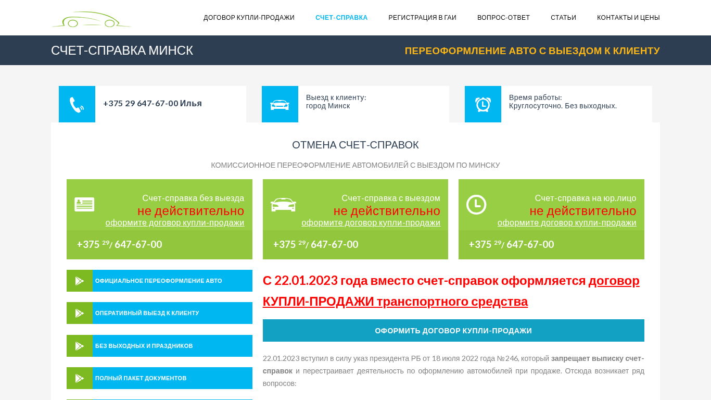The height and width of the screenshot is (400, 711).
Task: Click the clock icon in юр.лицо card
Action: point(476,205)
